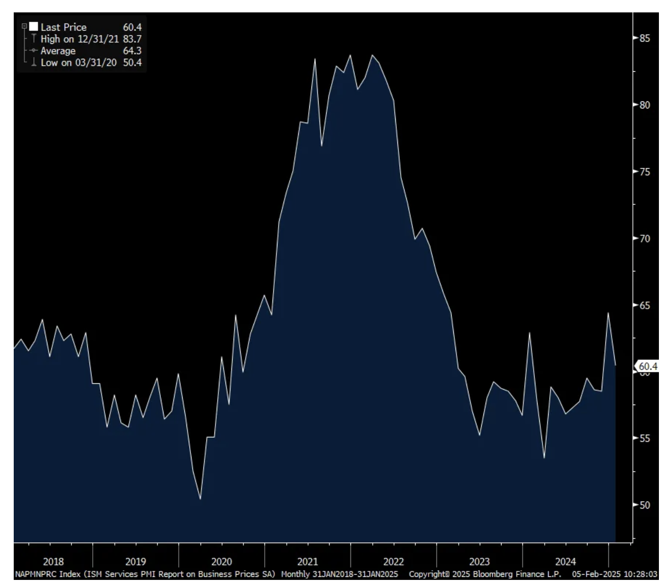Select the Average legend entry text
The width and height of the screenshot is (670, 587).
click(x=58, y=51)
